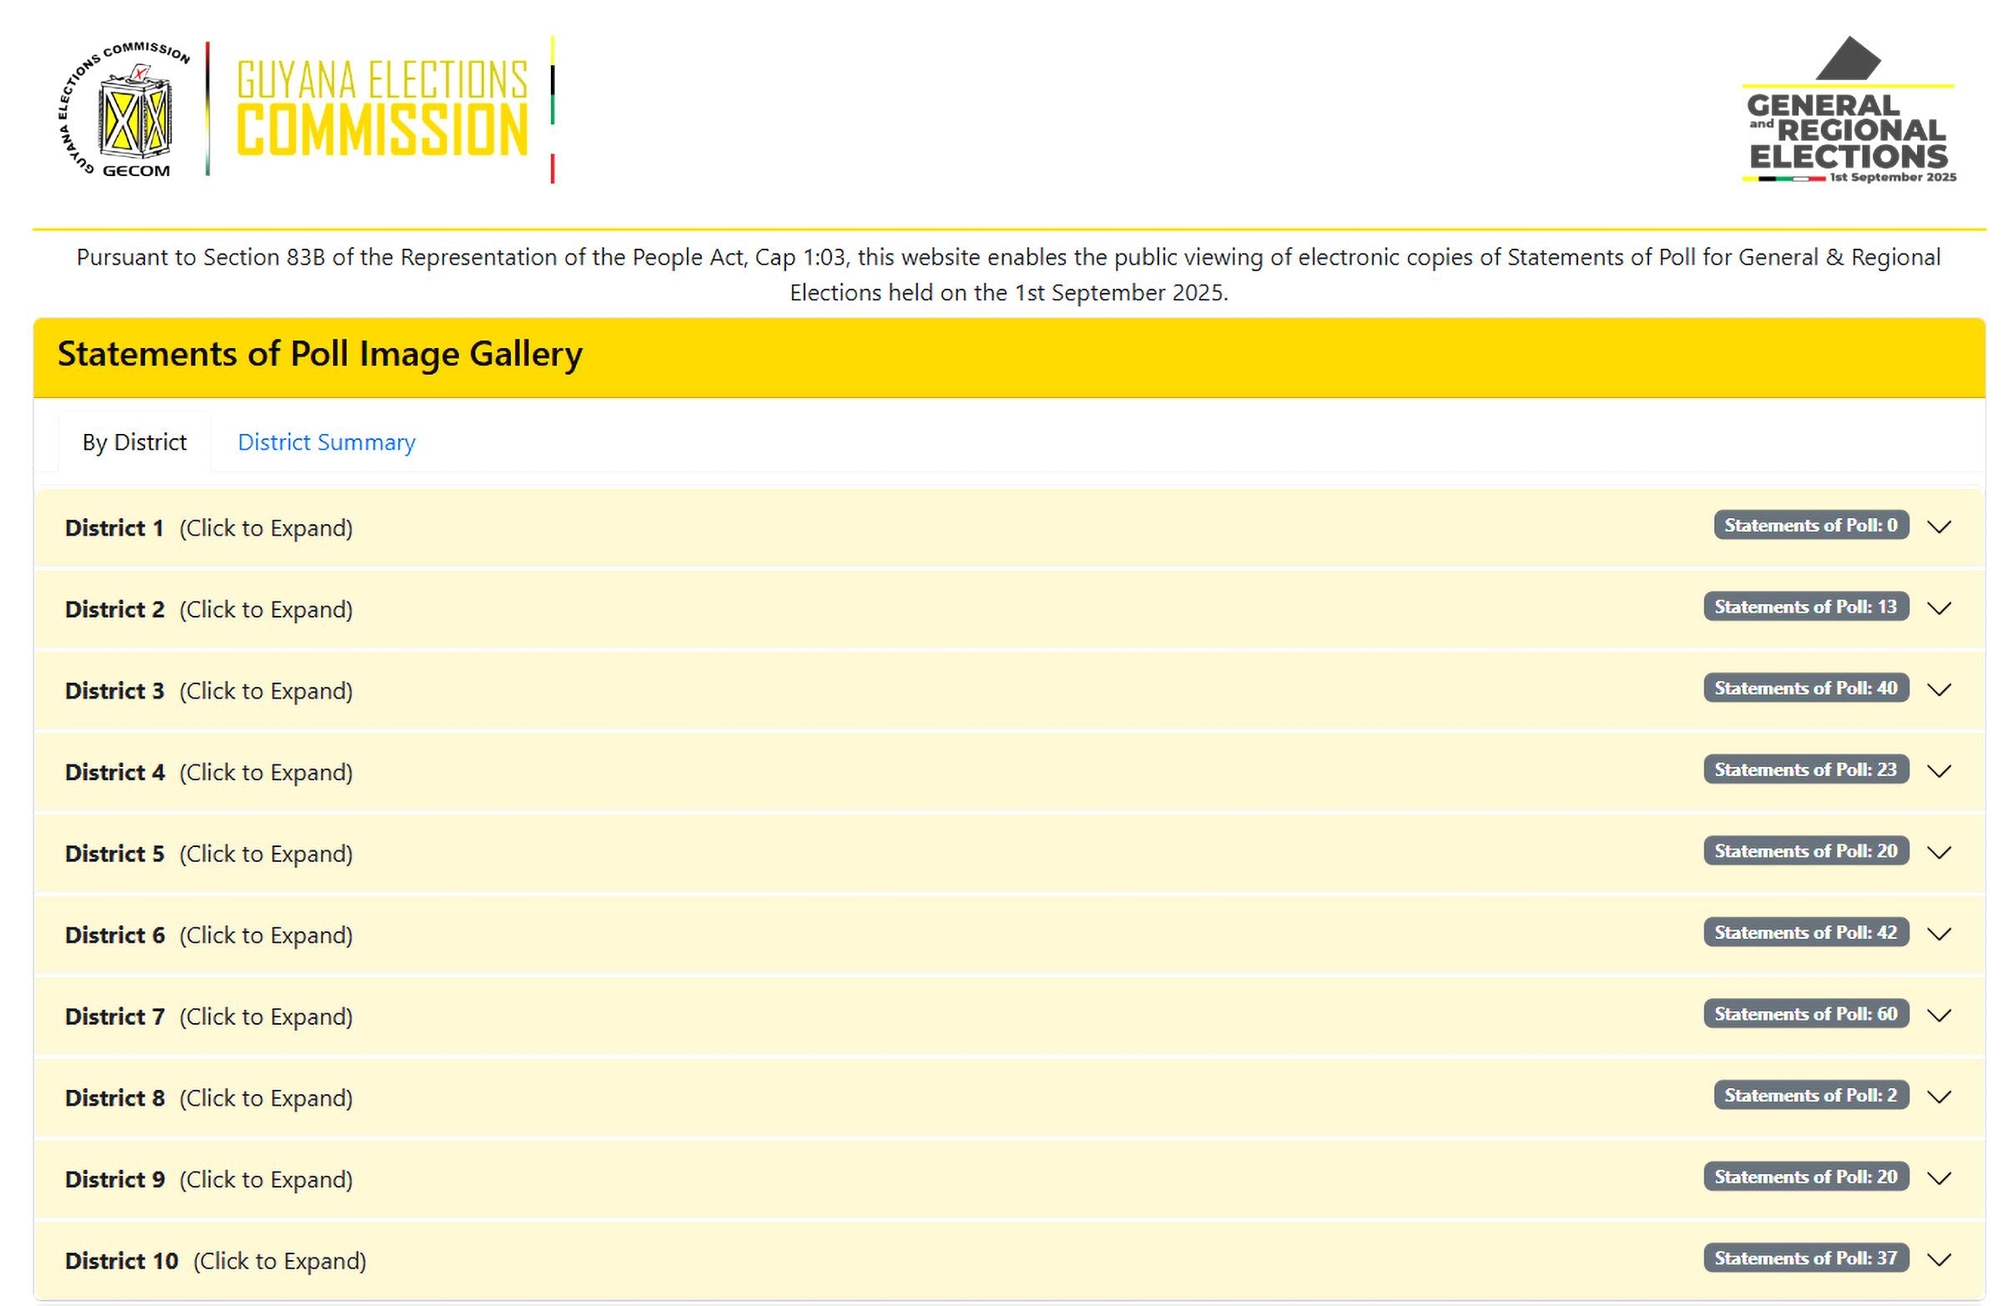The height and width of the screenshot is (1306, 2003).
Task: Click the Statements of Poll: 60 badge
Action: (1806, 1014)
